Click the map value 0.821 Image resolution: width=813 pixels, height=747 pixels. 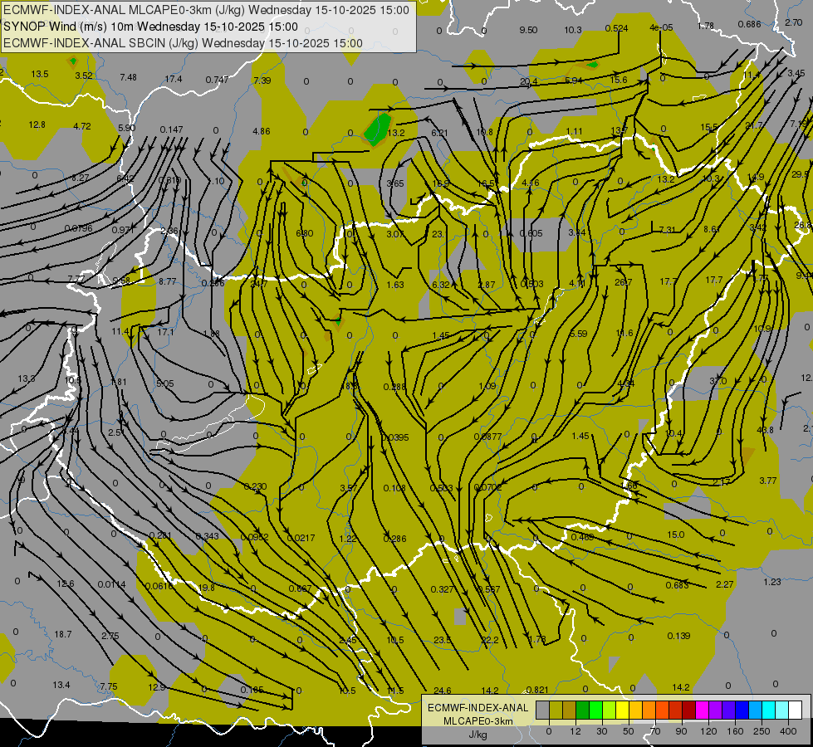537,690
